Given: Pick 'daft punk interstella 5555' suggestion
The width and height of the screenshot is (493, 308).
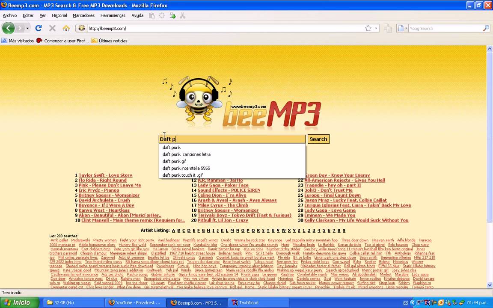Looking at the screenshot, I should pos(232,168).
